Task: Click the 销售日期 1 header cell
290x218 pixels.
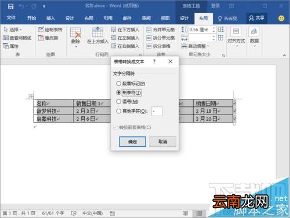Action: click(92, 104)
